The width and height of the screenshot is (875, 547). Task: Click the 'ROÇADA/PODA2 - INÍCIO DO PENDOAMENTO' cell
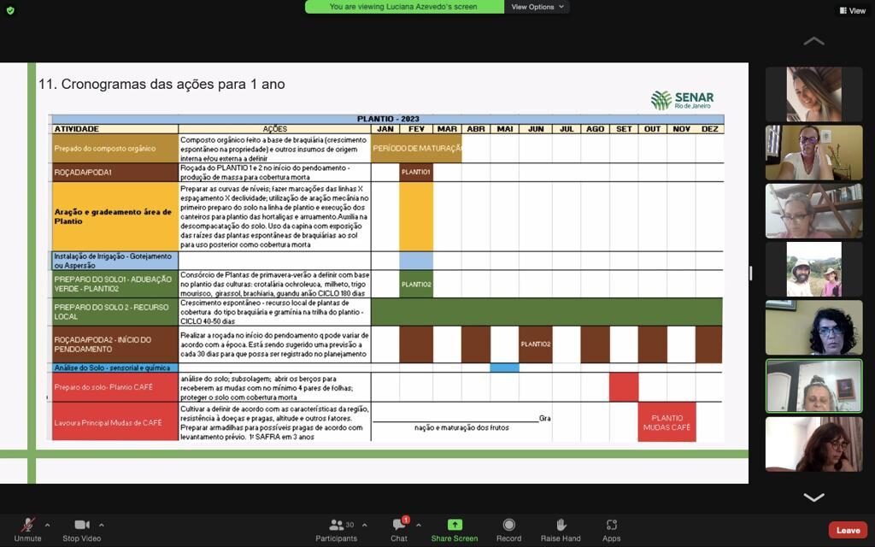point(115,344)
